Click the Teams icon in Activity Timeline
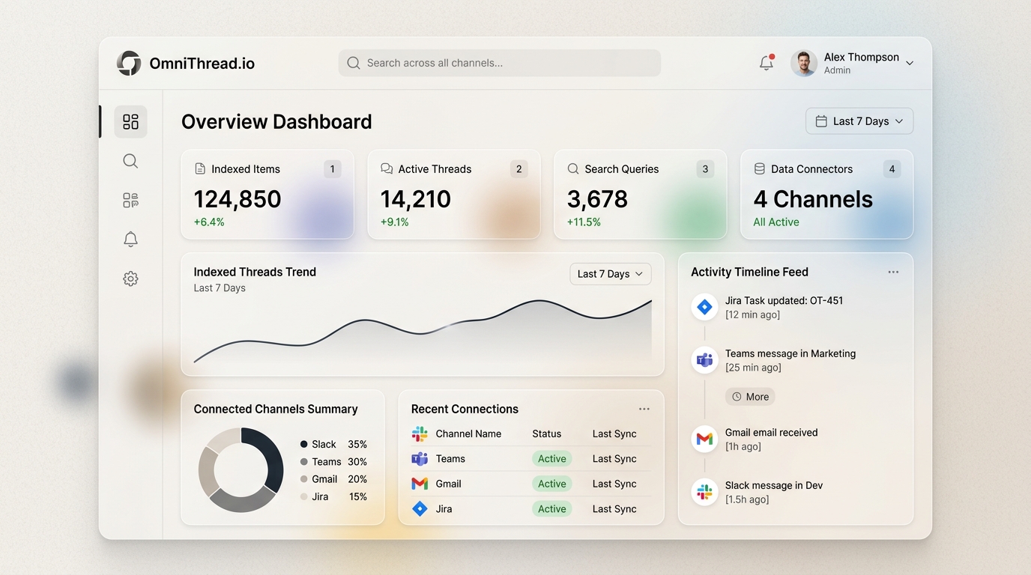Image resolution: width=1031 pixels, height=575 pixels. (704, 360)
